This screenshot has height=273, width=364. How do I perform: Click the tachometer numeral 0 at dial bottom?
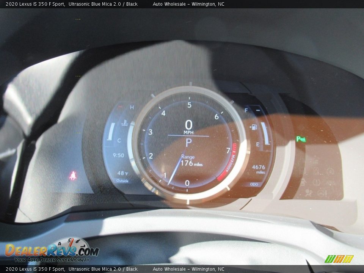(x=187, y=183)
